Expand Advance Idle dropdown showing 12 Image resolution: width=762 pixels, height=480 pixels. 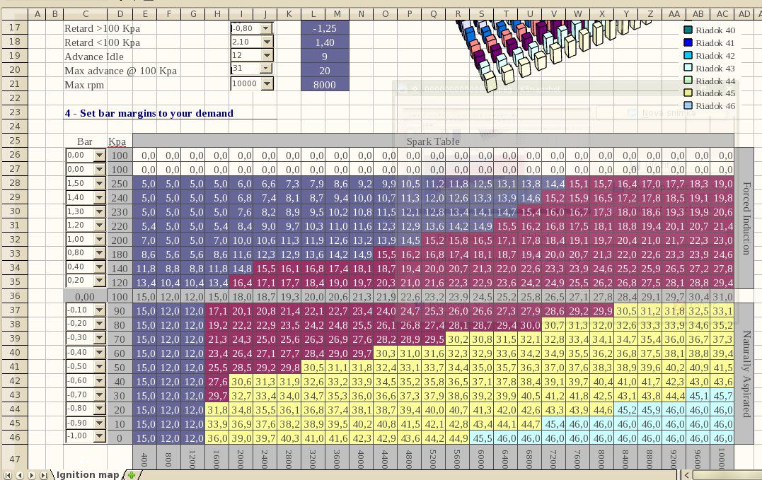coord(267,56)
